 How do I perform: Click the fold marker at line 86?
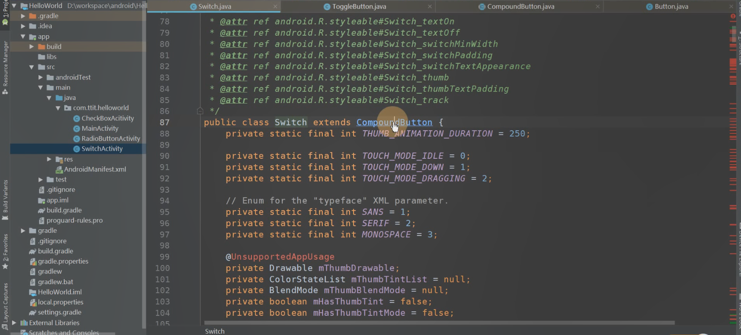[200, 111]
